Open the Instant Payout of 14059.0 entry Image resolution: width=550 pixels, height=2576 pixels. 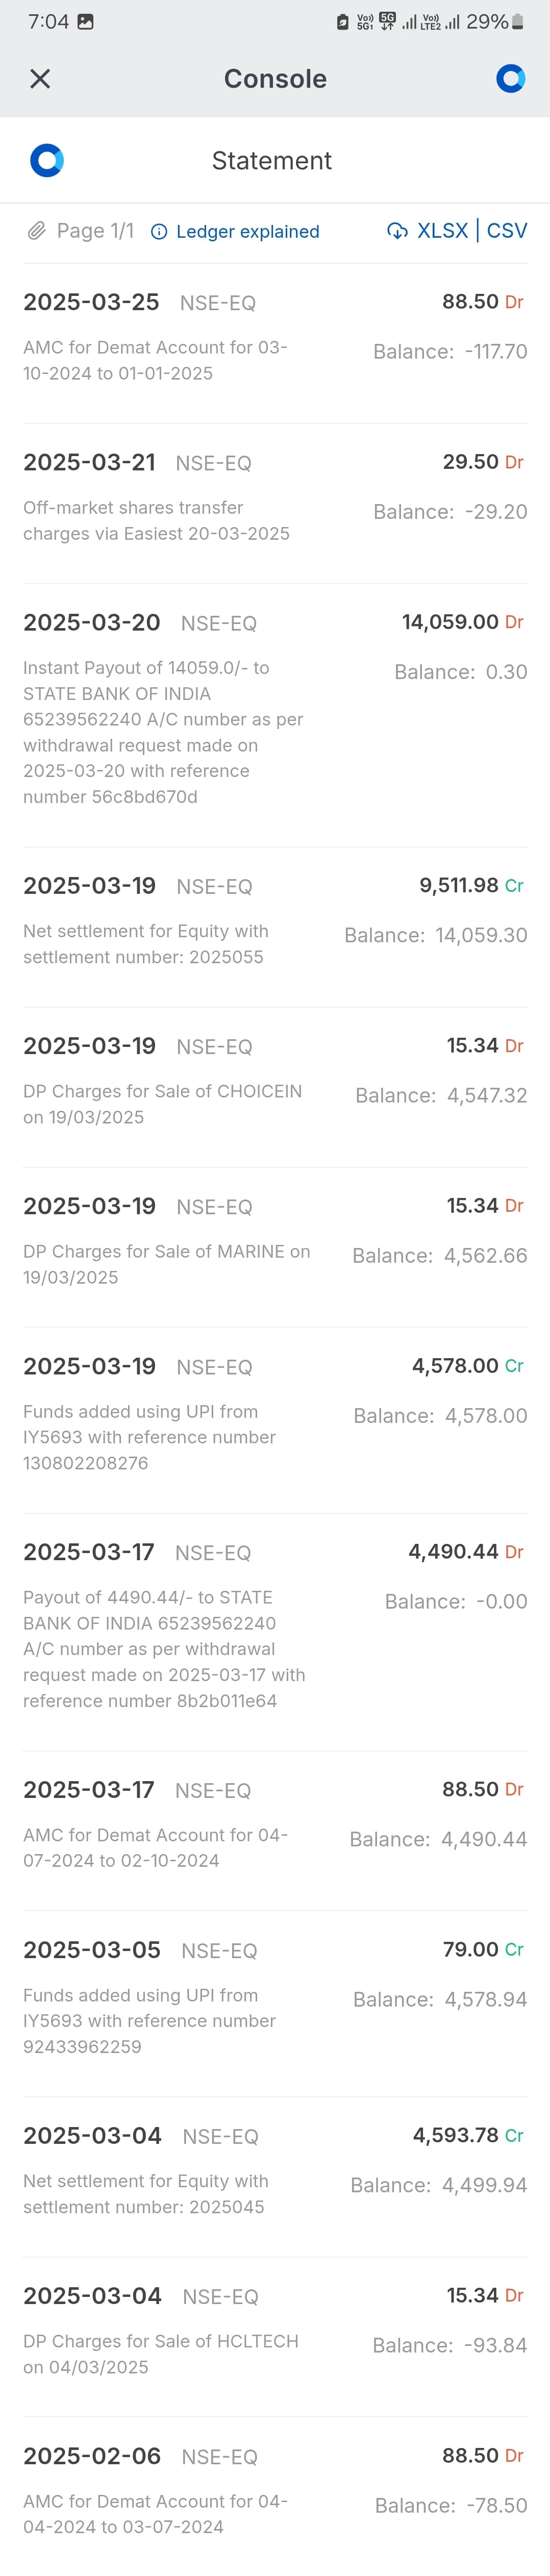[275, 716]
